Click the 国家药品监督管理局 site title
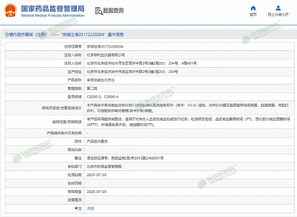 [52, 8]
